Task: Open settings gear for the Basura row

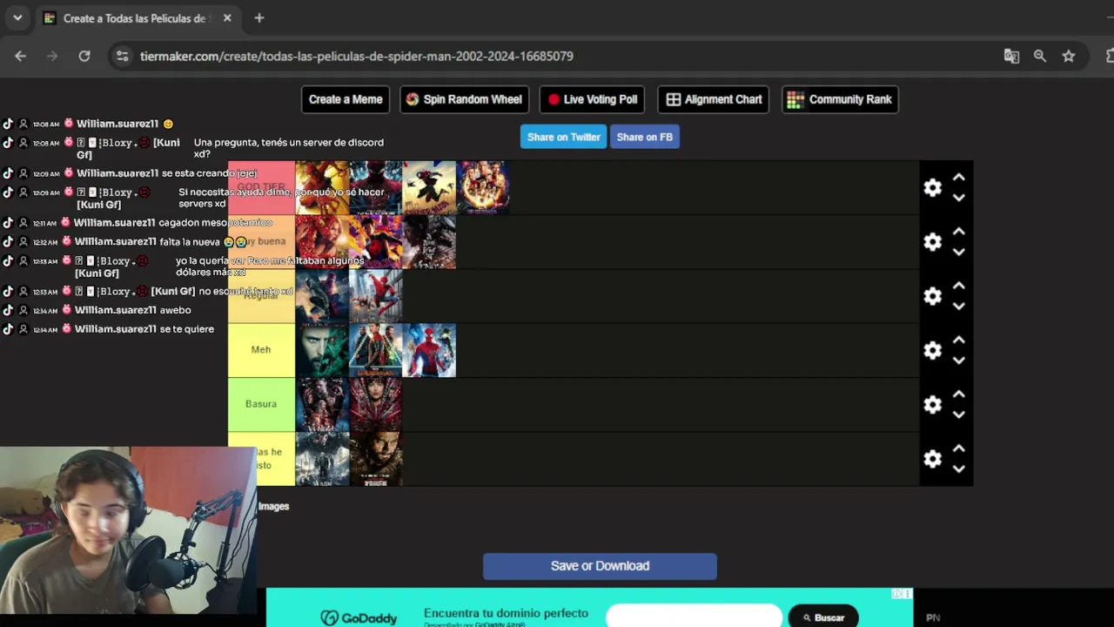Action: pos(932,405)
